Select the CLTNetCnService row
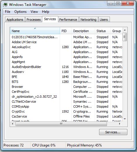This screenshot has width=137, height=152. pos(66,102)
